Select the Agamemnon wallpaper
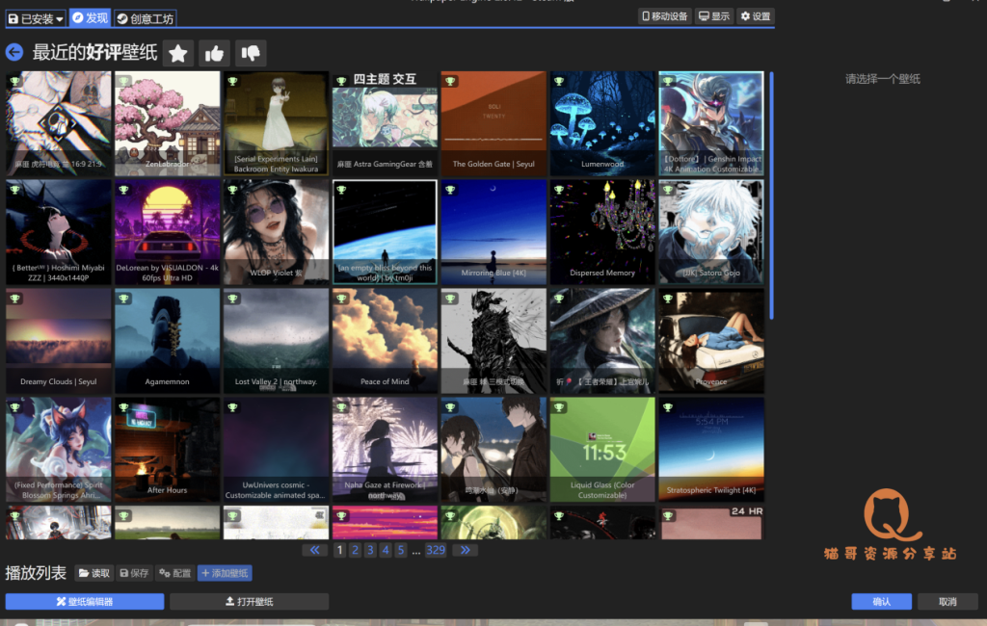The image size is (987, 626). pyautogui.click(x=168, y=341)
